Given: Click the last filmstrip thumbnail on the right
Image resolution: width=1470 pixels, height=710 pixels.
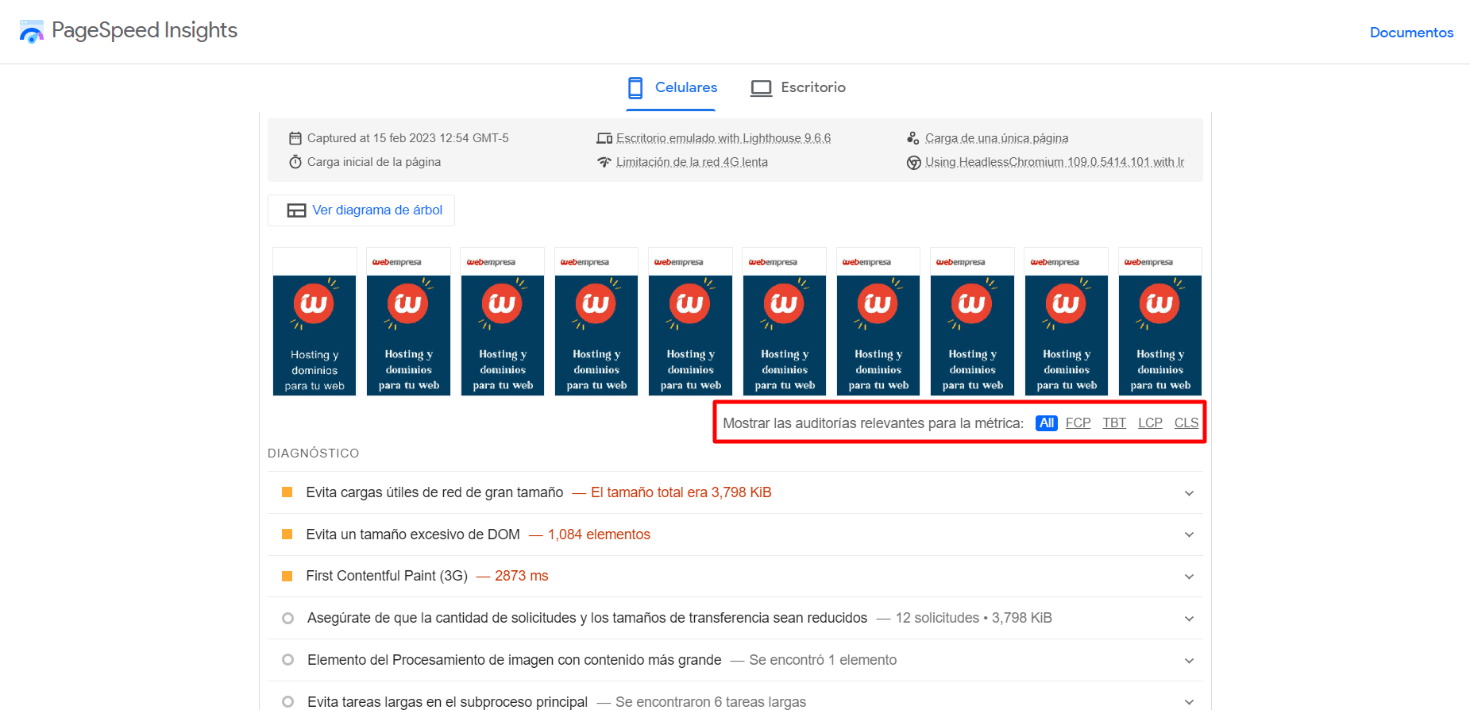Looking at the screenshot, I should click(1160, 322).
